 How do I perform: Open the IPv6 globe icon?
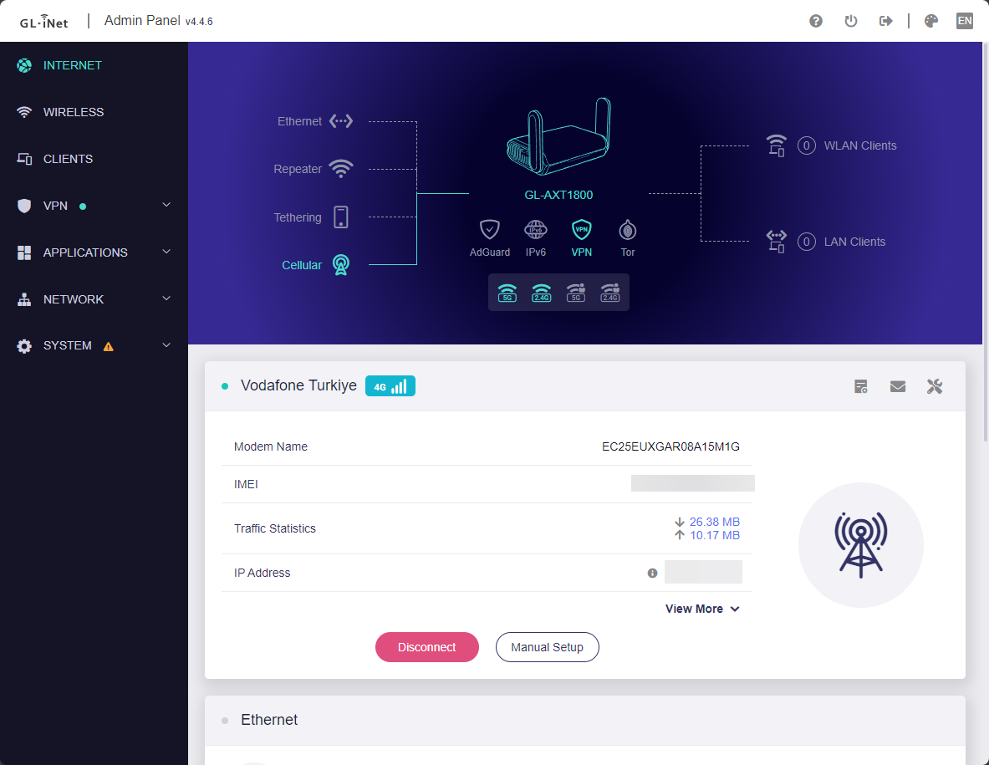536,230
